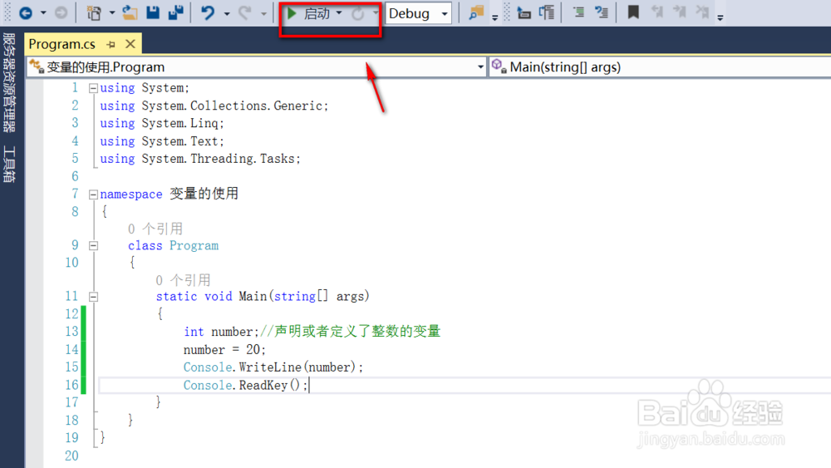
Task: Switch to the Program.cs tab
Action: (x=62, y=44)
